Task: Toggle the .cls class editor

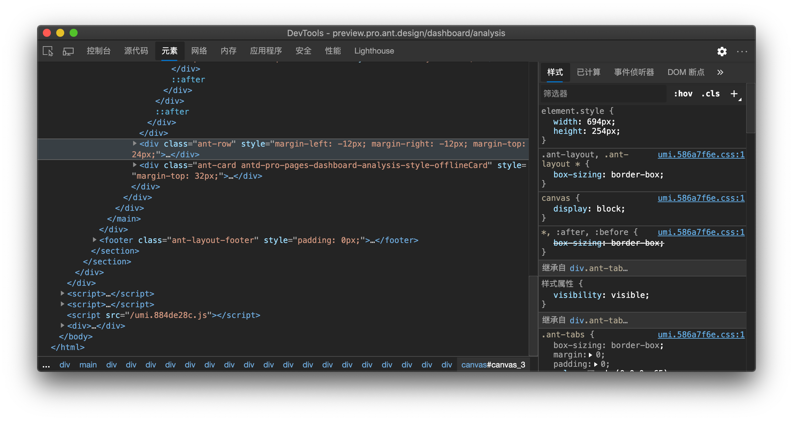Action: (710, 94)
